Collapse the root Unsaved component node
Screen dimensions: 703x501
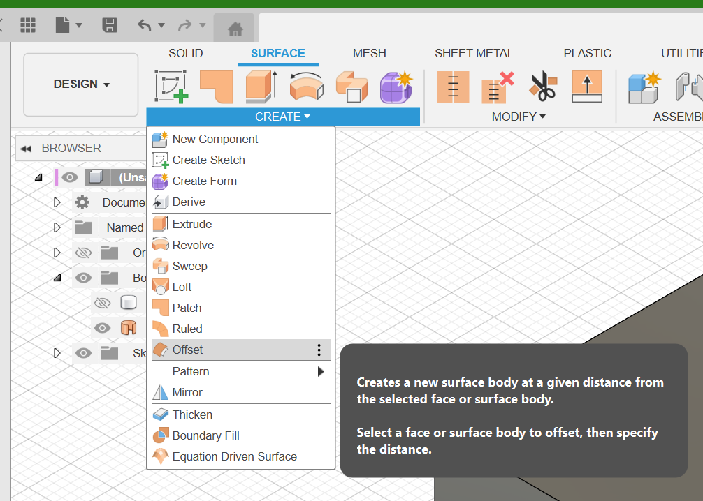[x=39, y=177]
